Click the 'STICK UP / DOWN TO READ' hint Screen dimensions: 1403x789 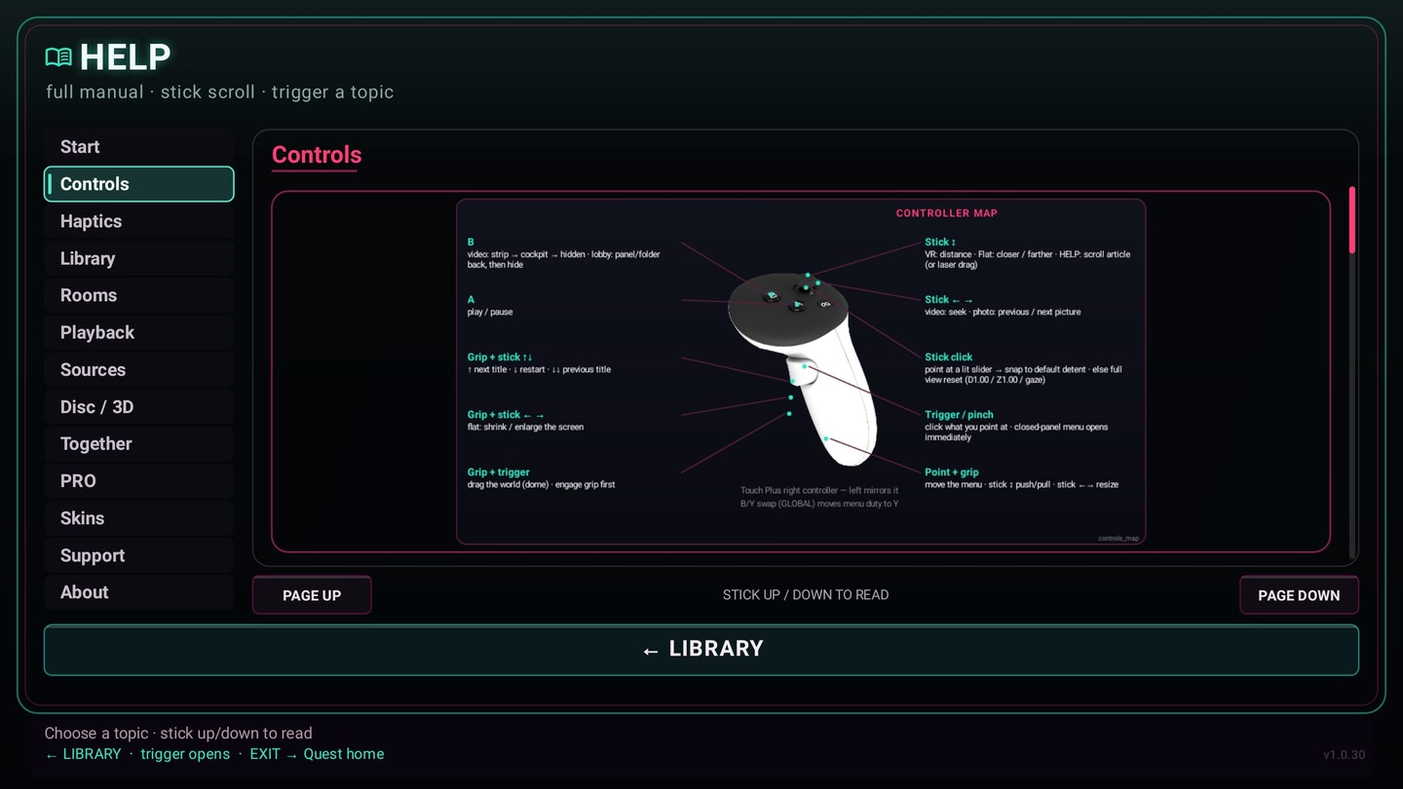(806, 595)
